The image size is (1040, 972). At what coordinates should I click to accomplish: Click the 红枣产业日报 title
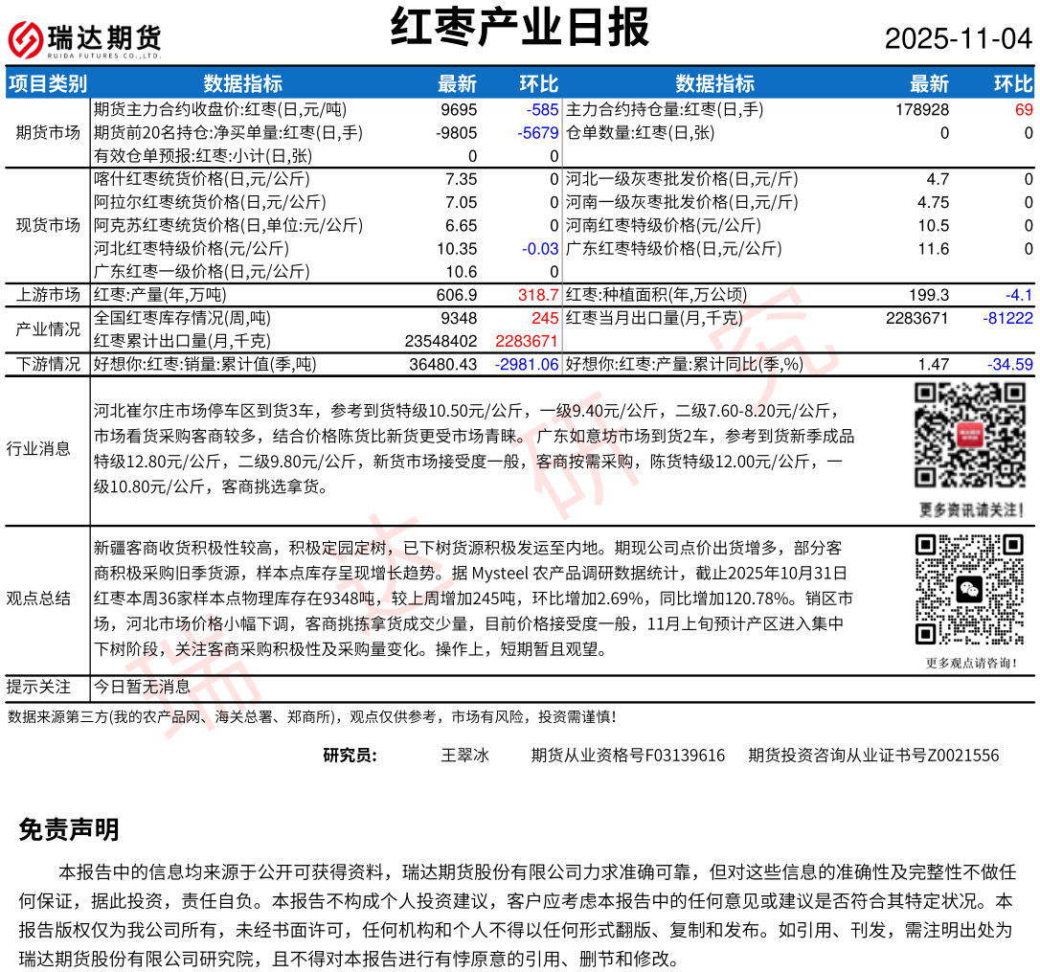tap(519, 27)
